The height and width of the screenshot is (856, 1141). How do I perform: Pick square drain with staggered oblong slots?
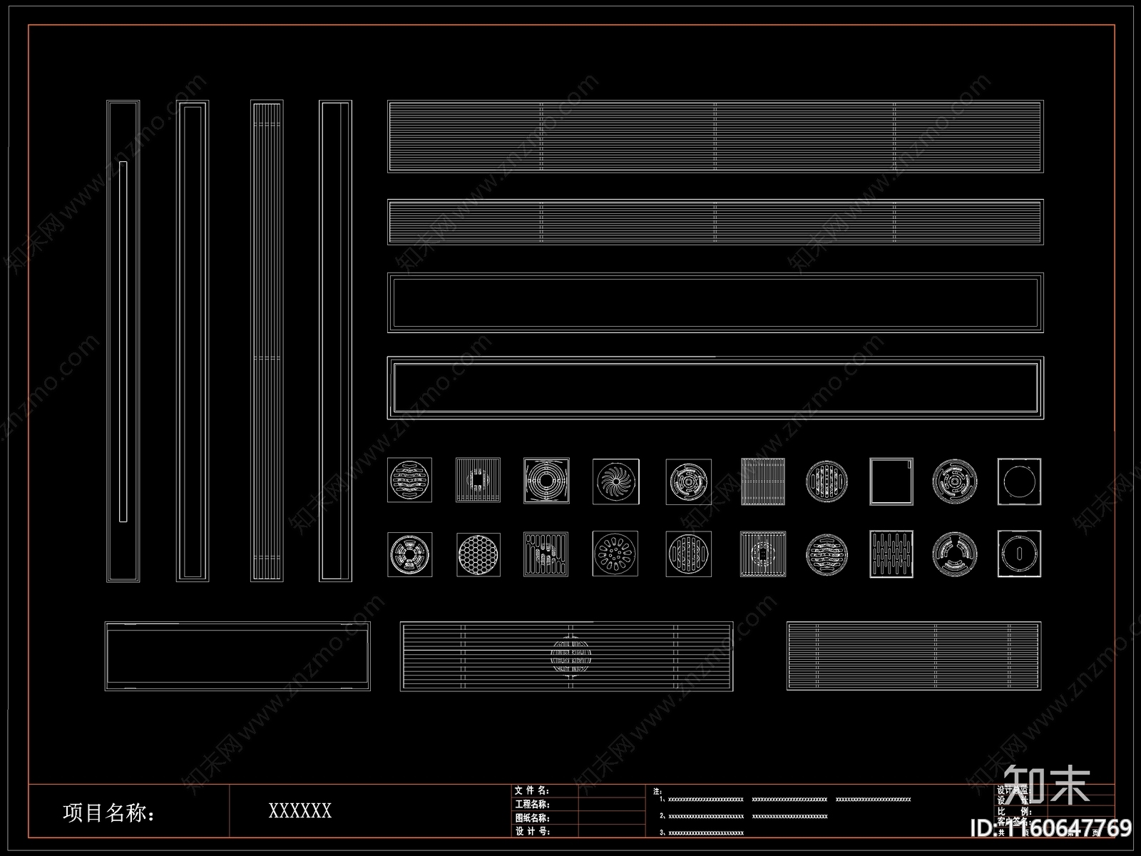(x=891, y=554)
